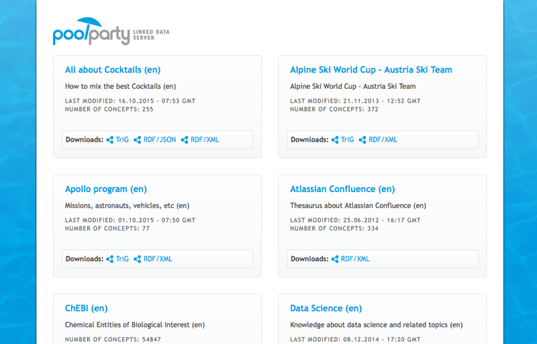Download Atlassian Confluence as RDF/XML
The height and width of the screenshot is (344, 537).
pyautogui.click(x=355, y=259)
